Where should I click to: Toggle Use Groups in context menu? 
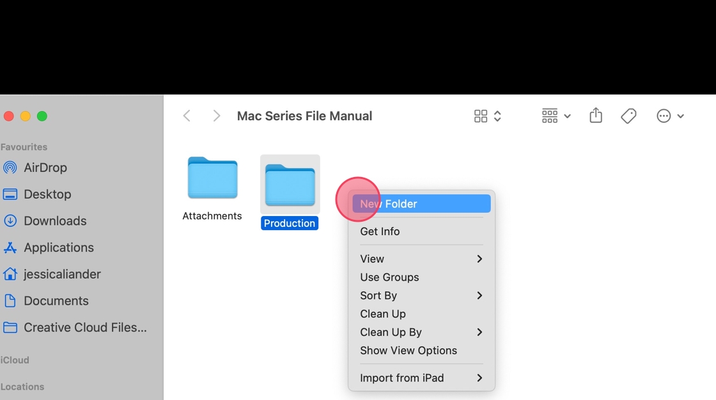point(389,277)
